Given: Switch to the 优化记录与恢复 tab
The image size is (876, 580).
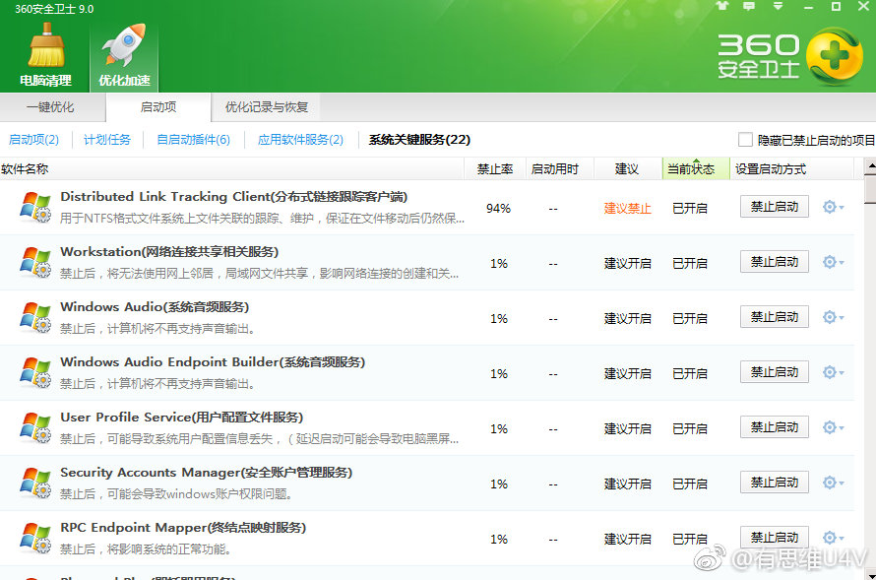Looking at the screenshot, I should [x=267, y=107].
